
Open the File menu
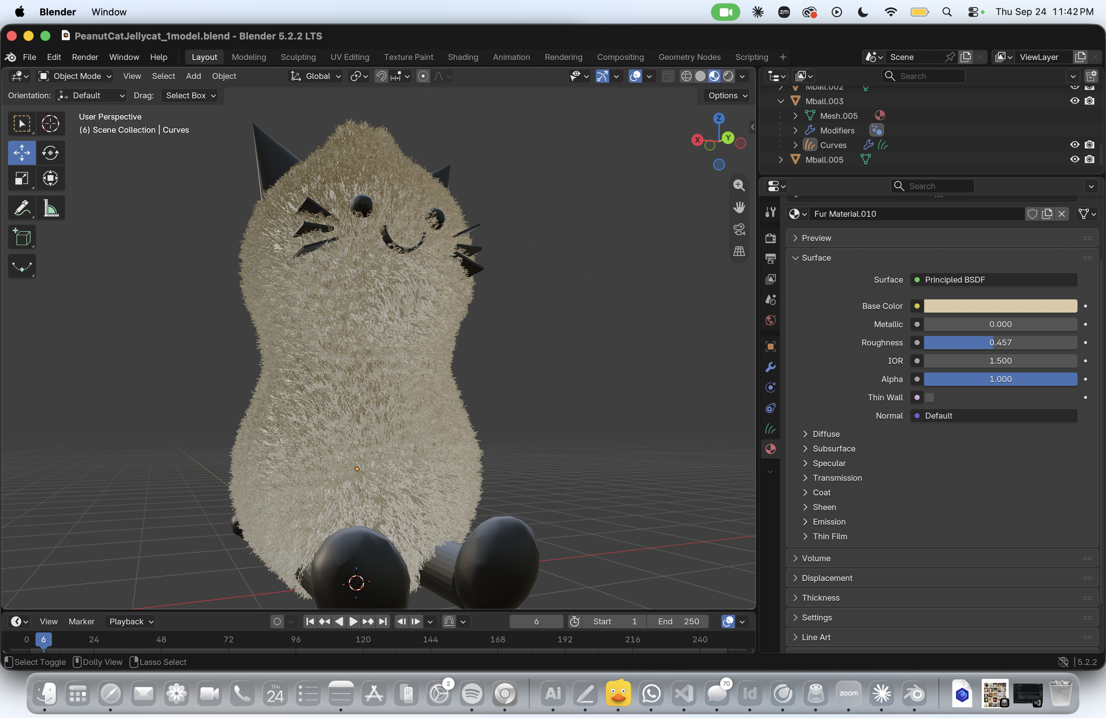(29, 57)
